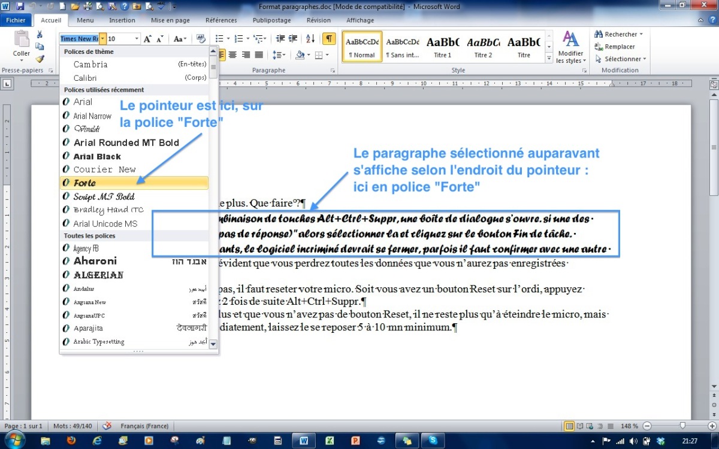Switch to the Mise en page tab

(170, 20)
